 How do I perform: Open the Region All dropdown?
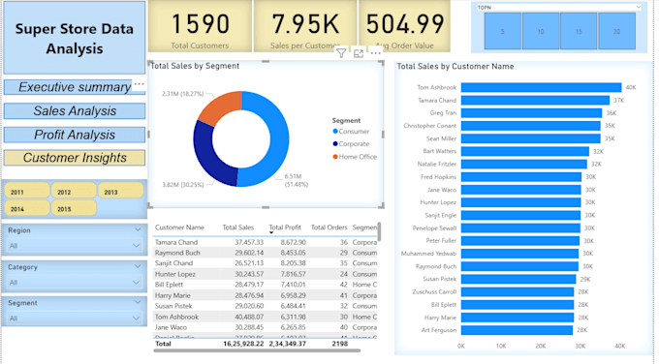point(74,246)
